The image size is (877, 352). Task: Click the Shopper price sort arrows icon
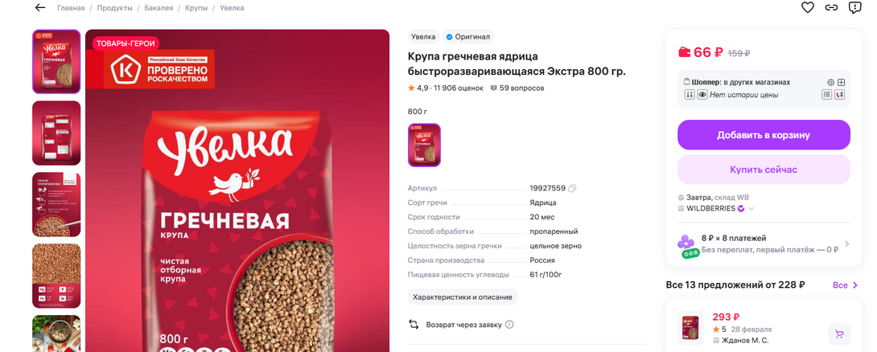pyautogui.click(x=689, y=94)
